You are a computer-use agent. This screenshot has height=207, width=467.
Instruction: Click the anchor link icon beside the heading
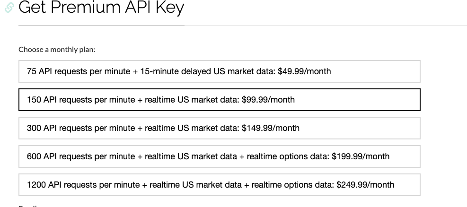9,8
